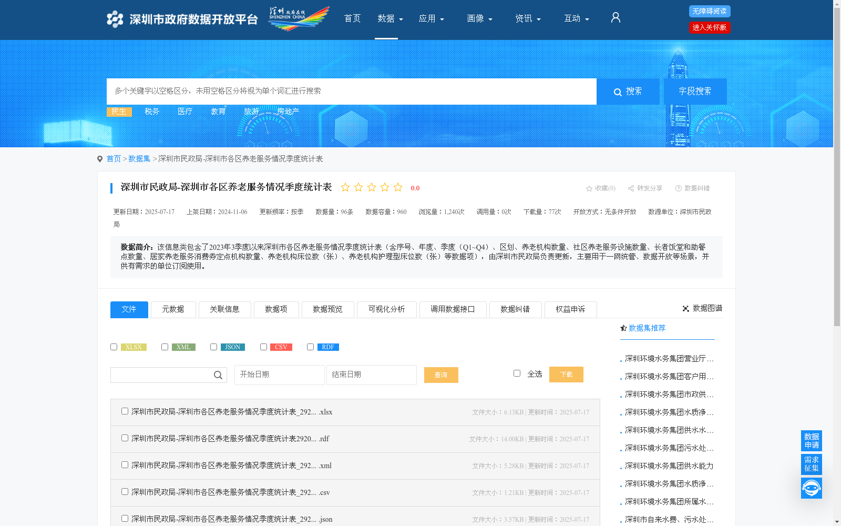This screenshot has height=526, width=841.
Task: Select the .xml file row checkbox
Action: (125, 465)
